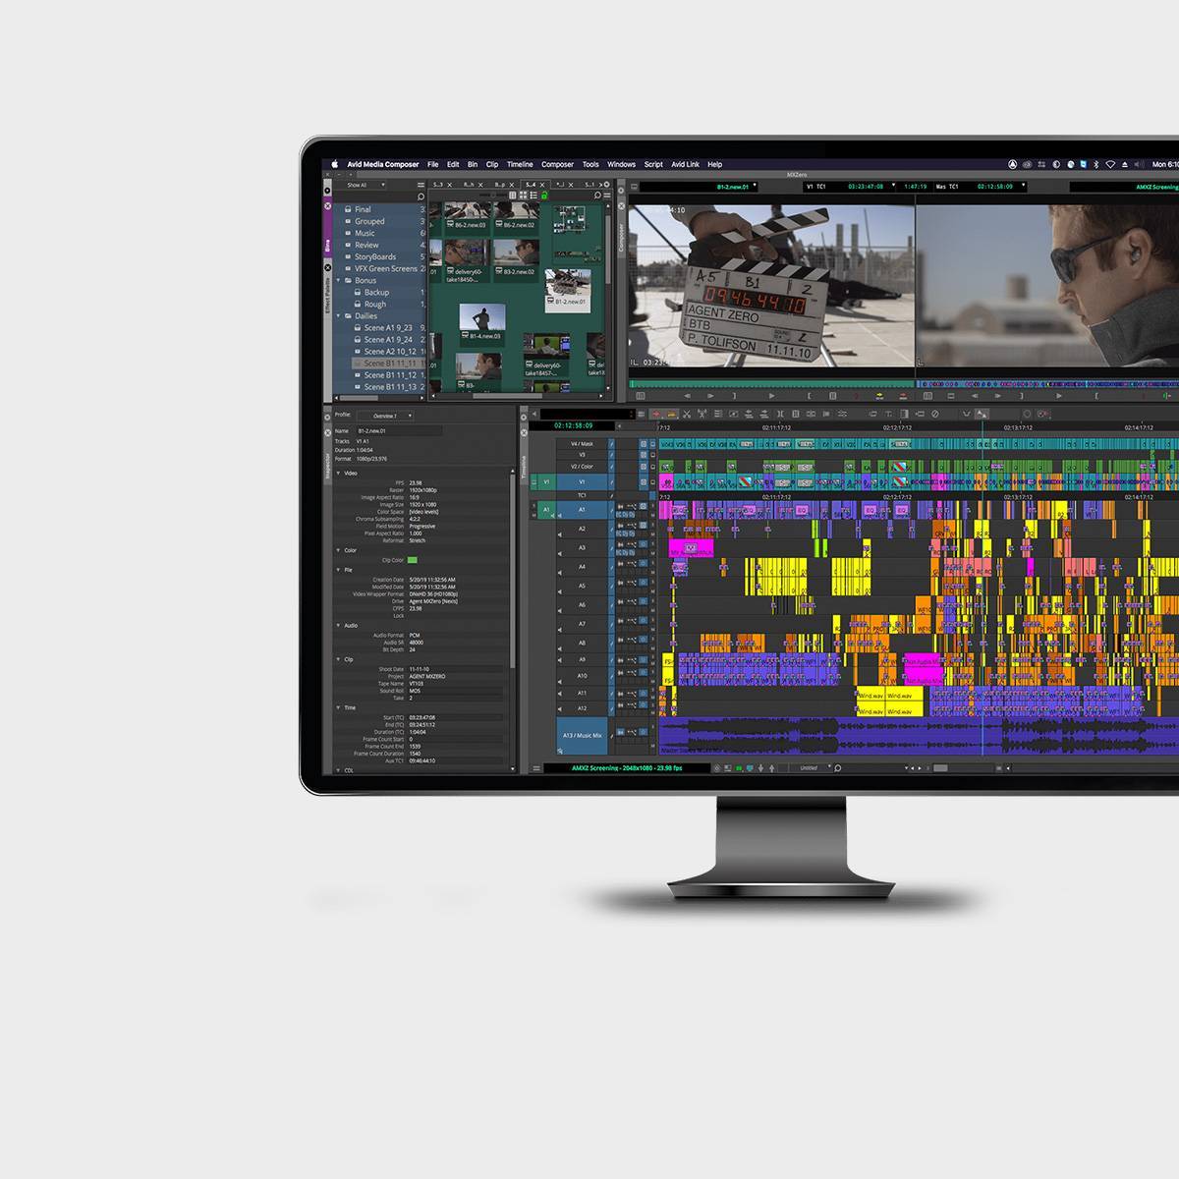Click the Apple logo in menu bar
This screenshot has width=1179, height=1179.
334,165
